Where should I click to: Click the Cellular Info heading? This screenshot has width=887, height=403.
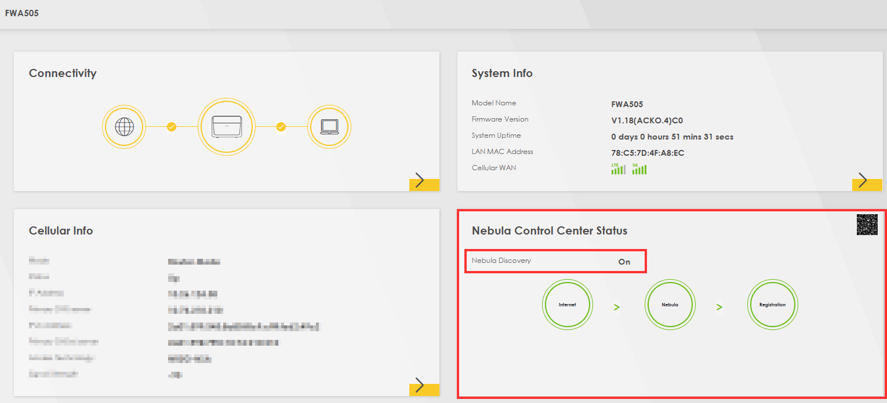coord(61,230)
